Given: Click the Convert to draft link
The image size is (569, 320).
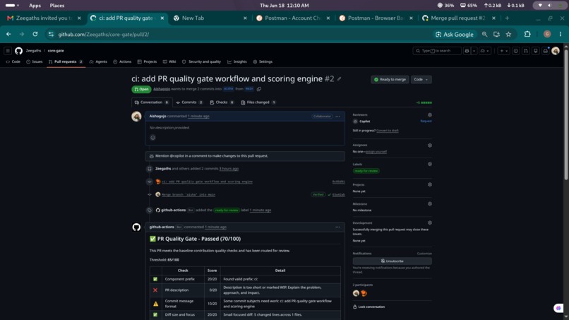Looking at the screenshot, I should (x=387, y=131).
